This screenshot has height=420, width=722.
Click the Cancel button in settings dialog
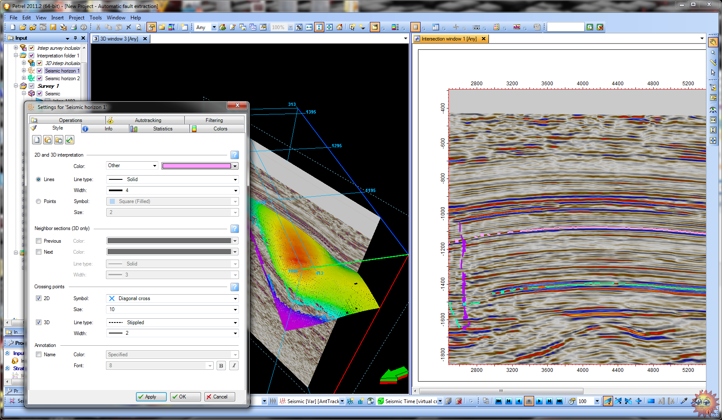[x=220, y=397]
